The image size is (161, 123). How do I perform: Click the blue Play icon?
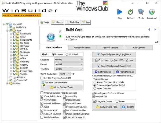click(120, 12)
